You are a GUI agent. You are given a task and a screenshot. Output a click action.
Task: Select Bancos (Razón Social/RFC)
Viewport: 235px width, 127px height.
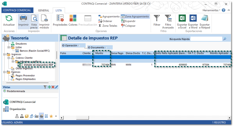click(35, 51)
